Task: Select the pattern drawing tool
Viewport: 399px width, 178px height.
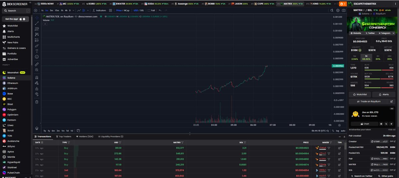Action: pyautogui.click(x=37, y=34)
